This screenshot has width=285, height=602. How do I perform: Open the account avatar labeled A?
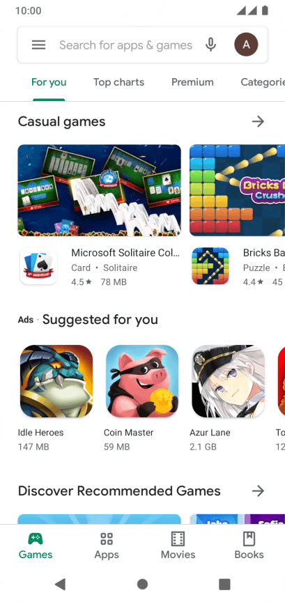click(246, 45)
